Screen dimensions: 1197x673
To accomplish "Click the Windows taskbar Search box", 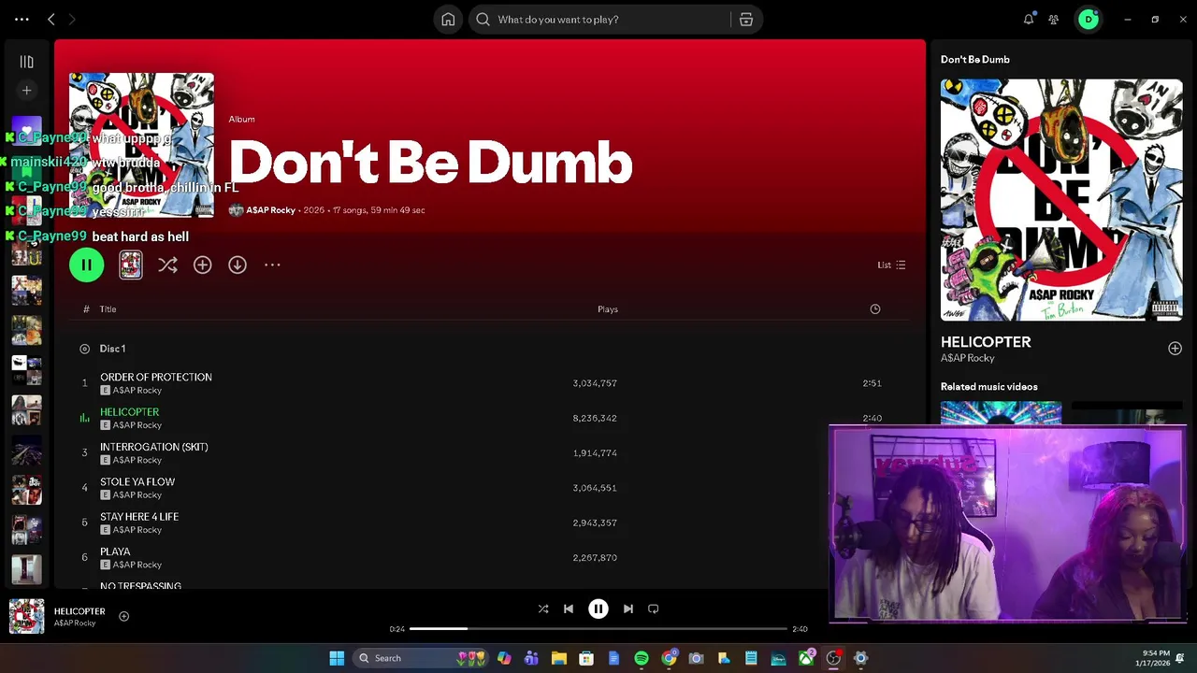I will [x=419, y=658].
